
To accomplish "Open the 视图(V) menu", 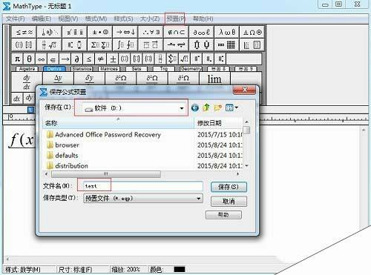I will (68, 19).
